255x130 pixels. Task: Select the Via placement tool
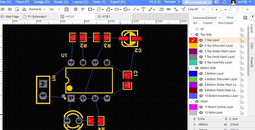(x=75, y=9)
